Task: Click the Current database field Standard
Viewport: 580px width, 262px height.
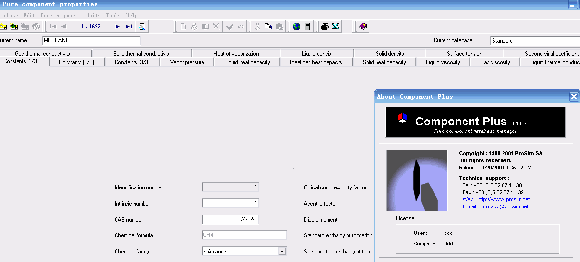Action: click(x=535, y=40)
